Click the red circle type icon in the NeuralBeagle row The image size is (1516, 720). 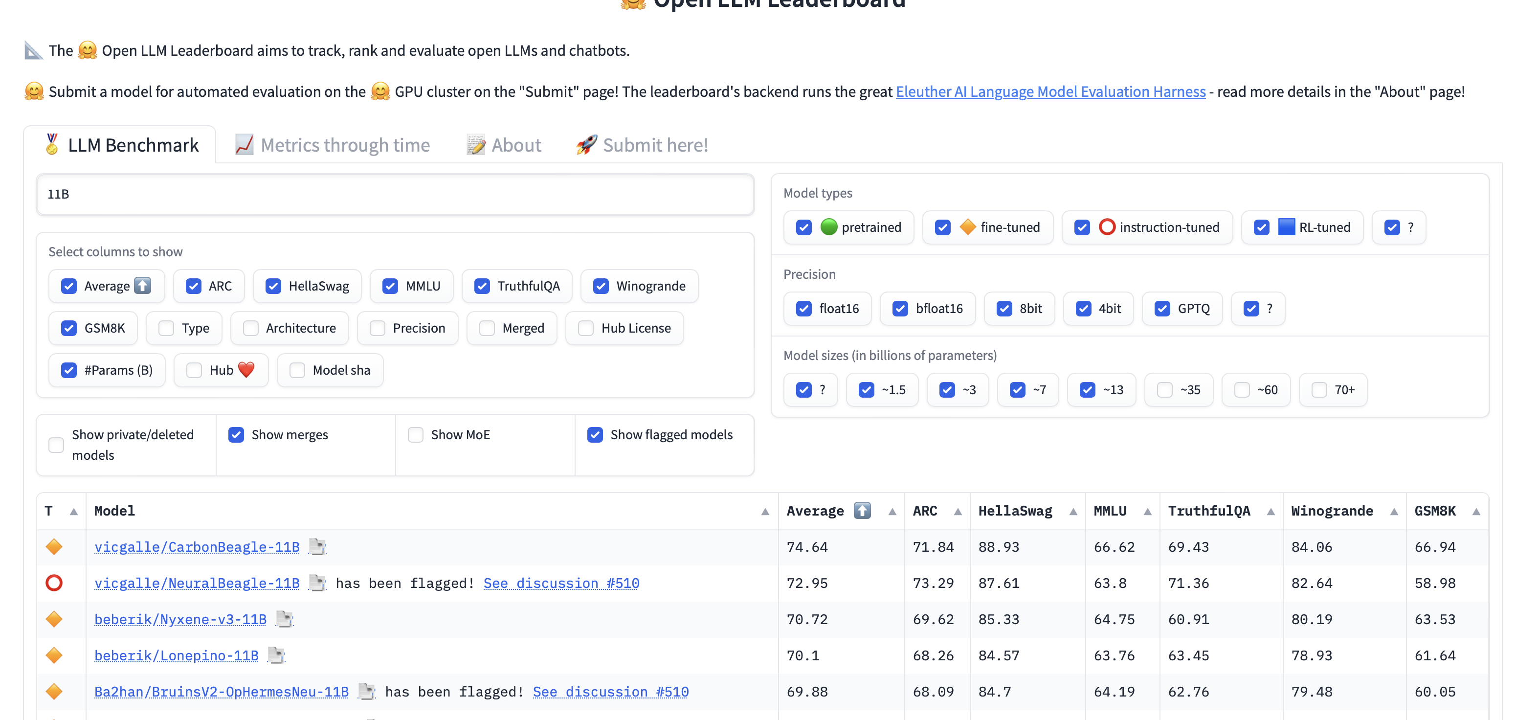pyautogui.click(x=54, y=583)
